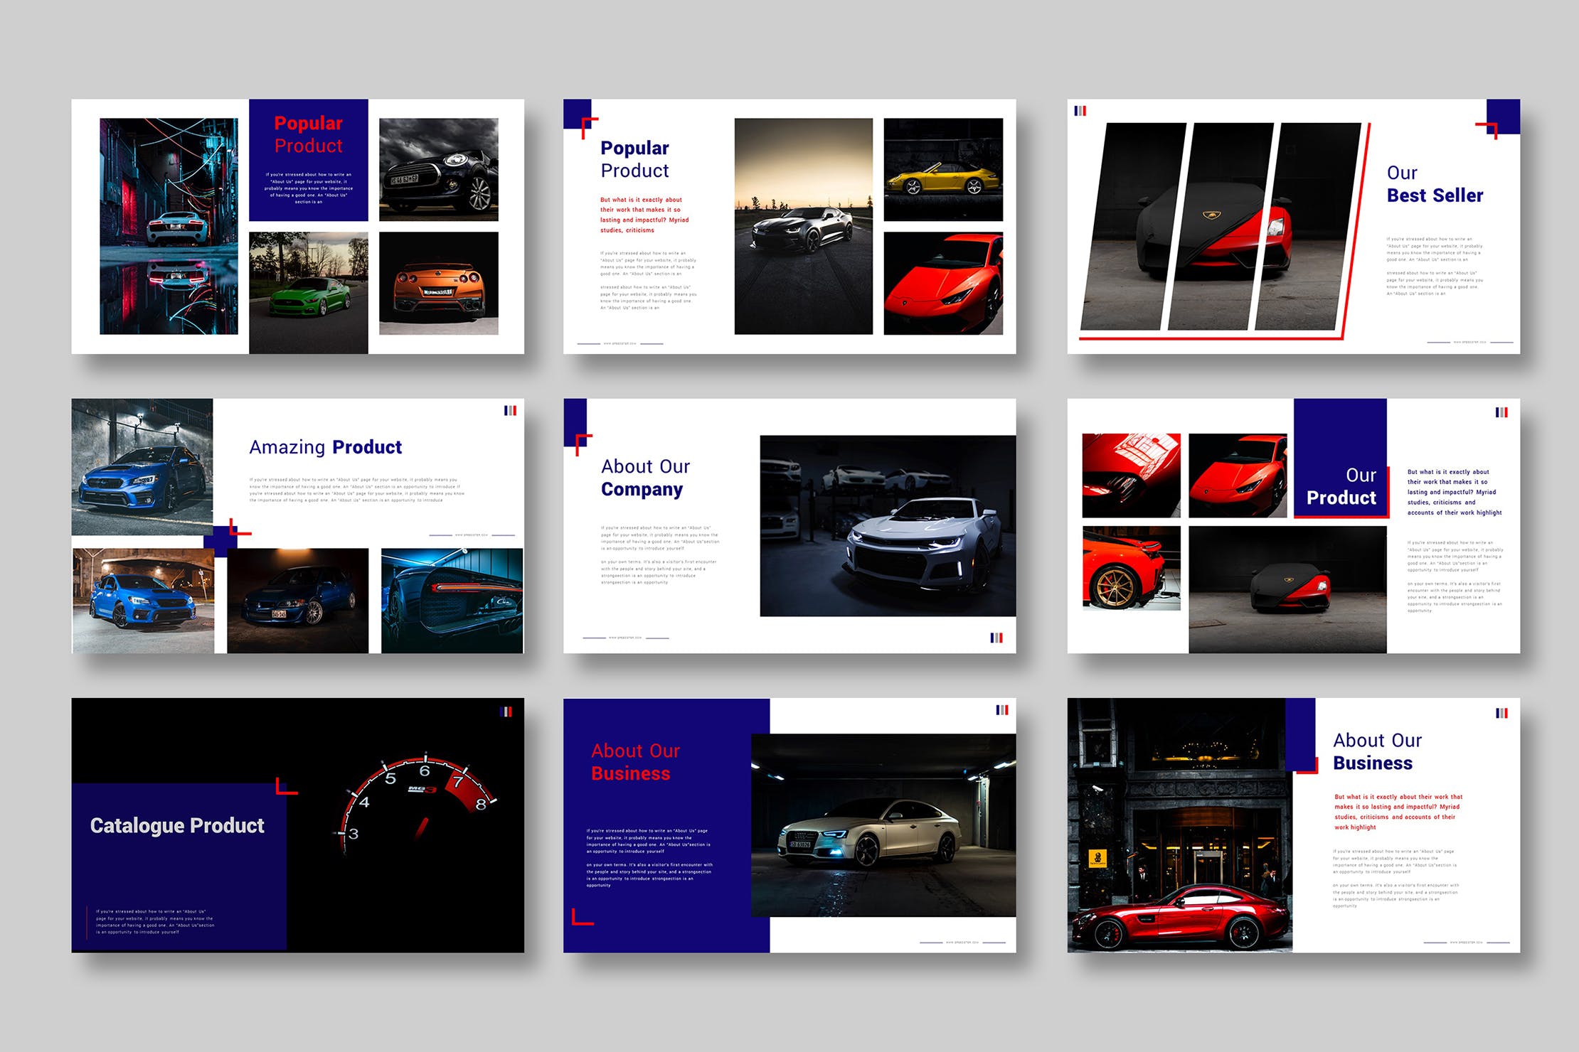Select the white Audi parking garage photo

883,825
